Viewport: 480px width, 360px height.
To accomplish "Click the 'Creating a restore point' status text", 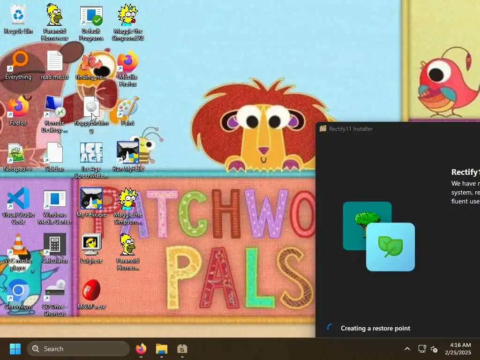I will (x=375, y=328).
